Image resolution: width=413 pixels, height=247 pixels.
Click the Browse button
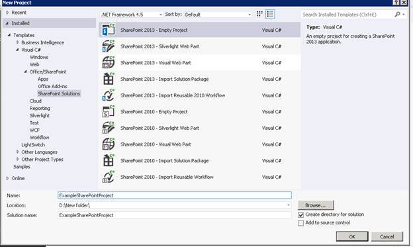tap(316, 205)
